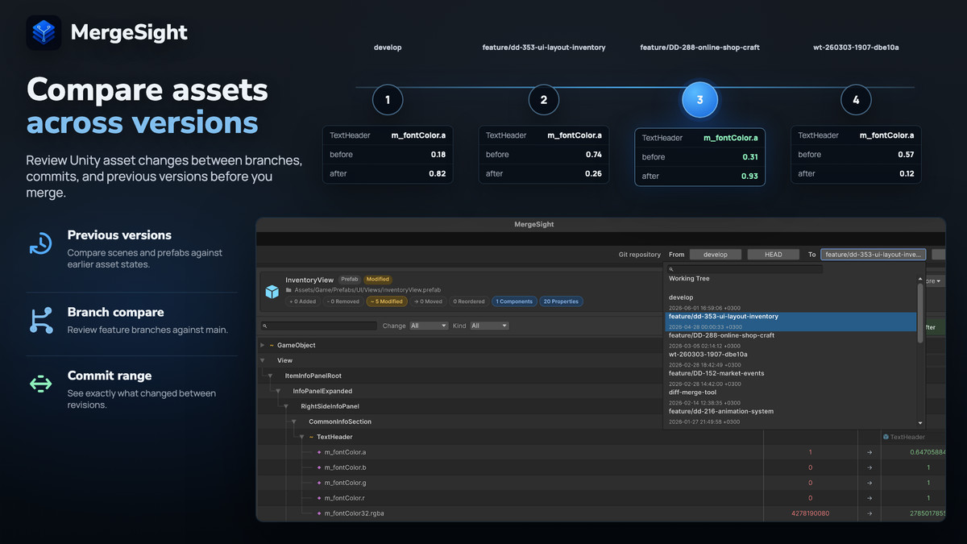This screenshot has height=544, width=967.
Task: Select timeline step 2 marker
Action: (544, 100)
